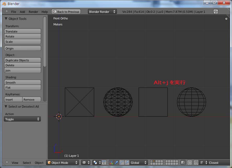Open the Closest snap target dropdown
232x168 pixels.
(x=219, y=163)
